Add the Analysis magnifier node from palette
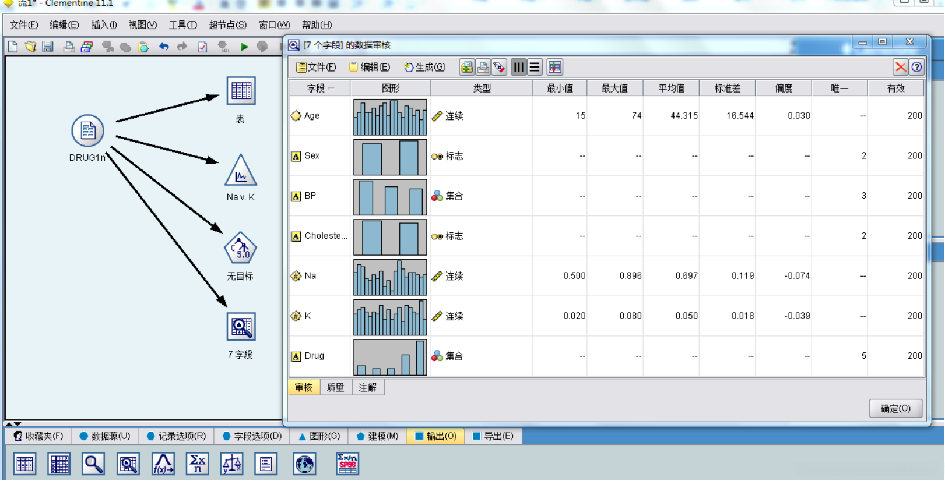Viewport: 945px width, 481px height. pos(93,464)
